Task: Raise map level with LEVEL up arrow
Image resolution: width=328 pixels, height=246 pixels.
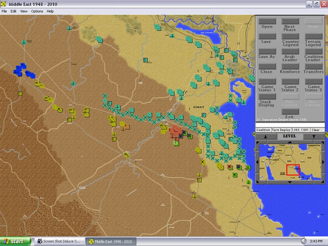Action: point(266,137)
